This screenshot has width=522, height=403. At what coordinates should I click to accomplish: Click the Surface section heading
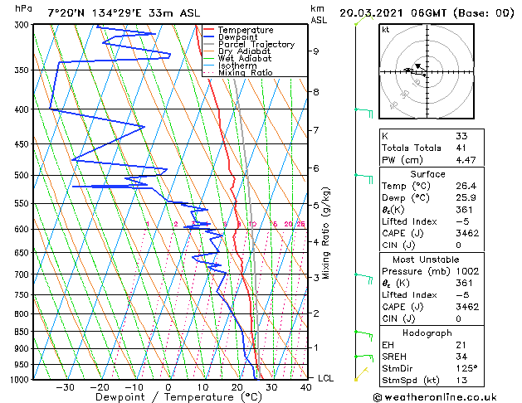[x=427, y=174]
